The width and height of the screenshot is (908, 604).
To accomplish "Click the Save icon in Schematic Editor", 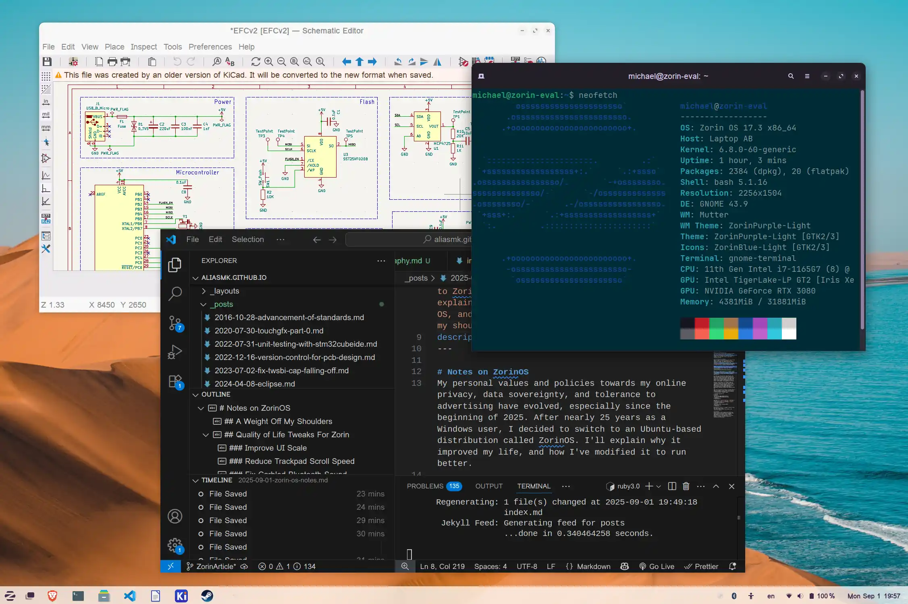I will tap(47, 62).
